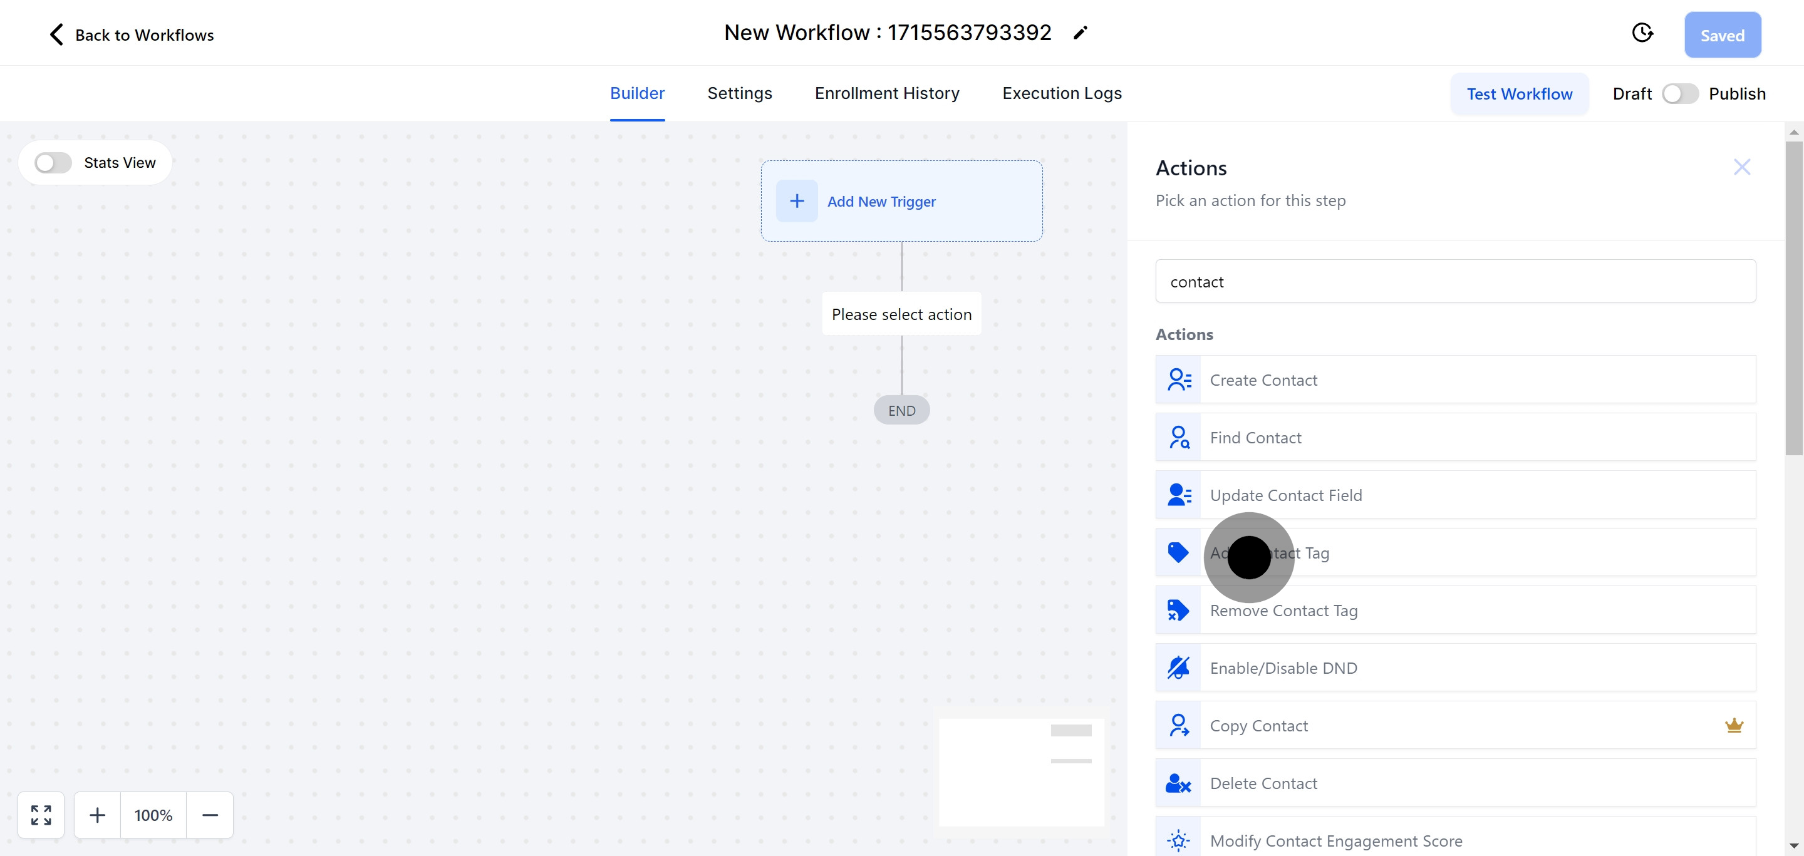Switch to the Settings tab
1804x856 pixels.
[x=739, y=93]
